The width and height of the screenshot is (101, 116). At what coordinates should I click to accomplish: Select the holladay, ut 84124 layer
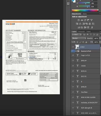click(x=89, y=103)
